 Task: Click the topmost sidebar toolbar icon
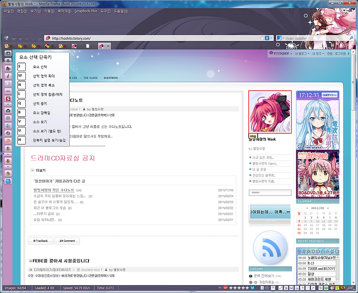[x=8, y=53]
